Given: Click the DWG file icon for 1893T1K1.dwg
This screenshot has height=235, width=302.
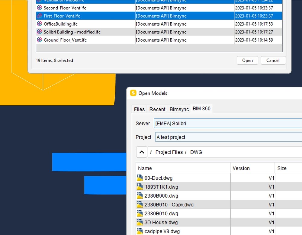Looking at the screenshot, I should click(140, 187).
